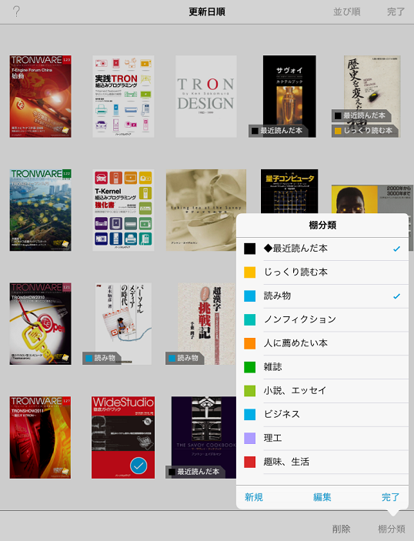Select 量子コンピュータ book cover
Screen dimensions: 414x541
coord(289,191)
